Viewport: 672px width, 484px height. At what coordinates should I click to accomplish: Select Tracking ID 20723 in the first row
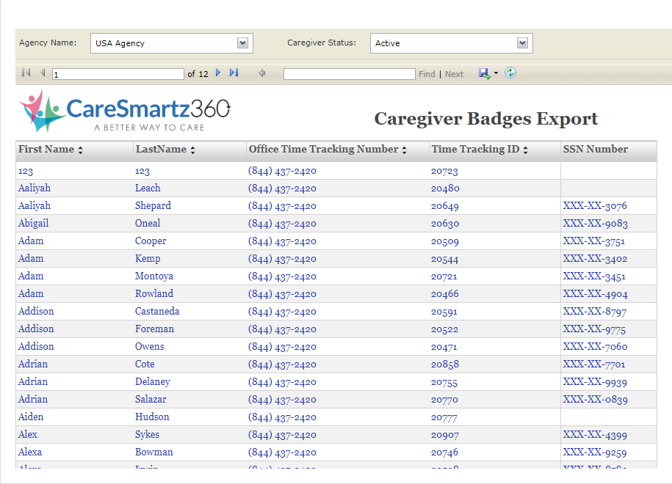[444, 170]
